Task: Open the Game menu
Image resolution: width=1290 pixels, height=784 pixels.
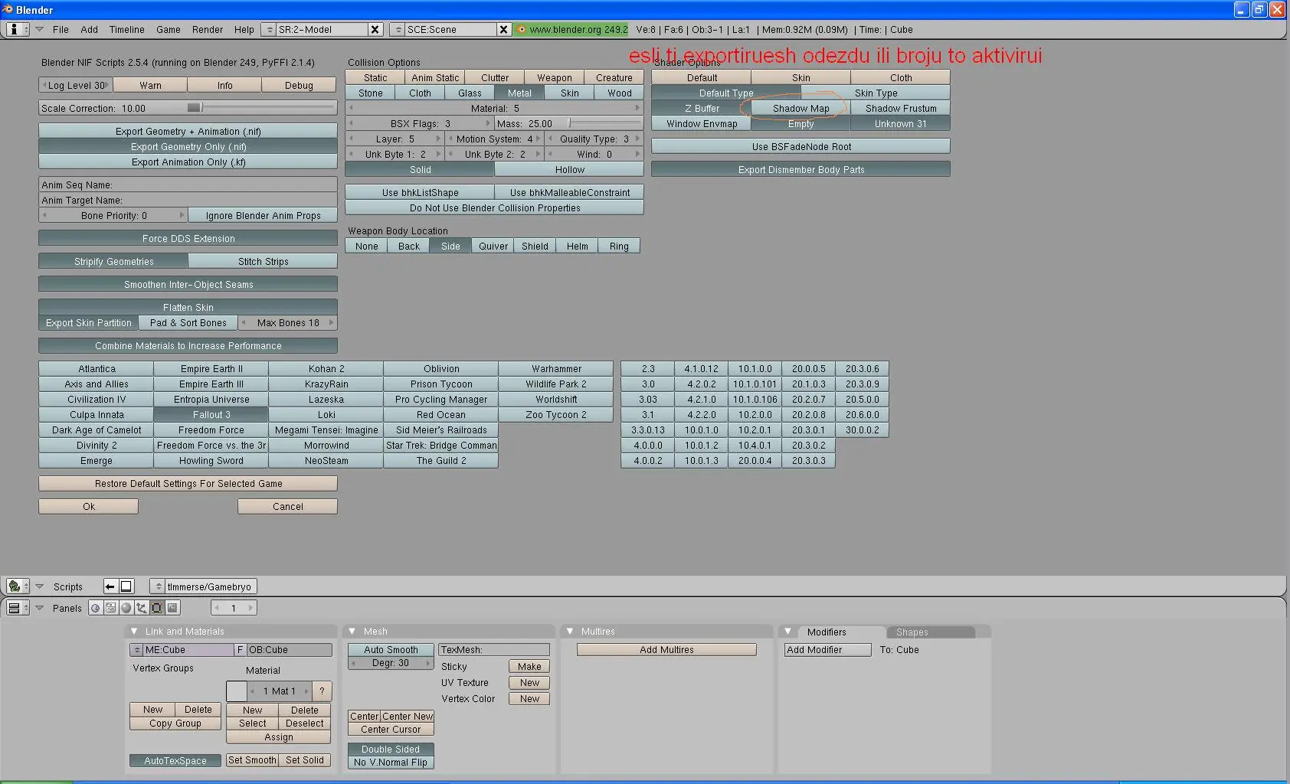Action: [x=169, y=29]
